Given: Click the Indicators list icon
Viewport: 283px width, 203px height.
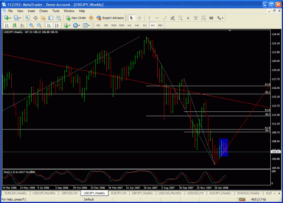Looking at the screenshot, I should [66, 26].
